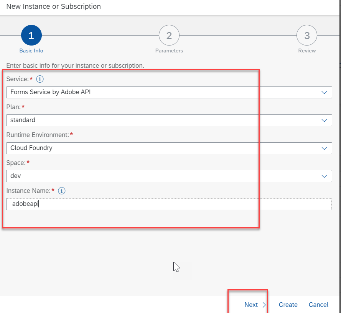Focus the Instance Name input field
The height and width of the screenshot is (313, 341).
(x=169, y=204)
